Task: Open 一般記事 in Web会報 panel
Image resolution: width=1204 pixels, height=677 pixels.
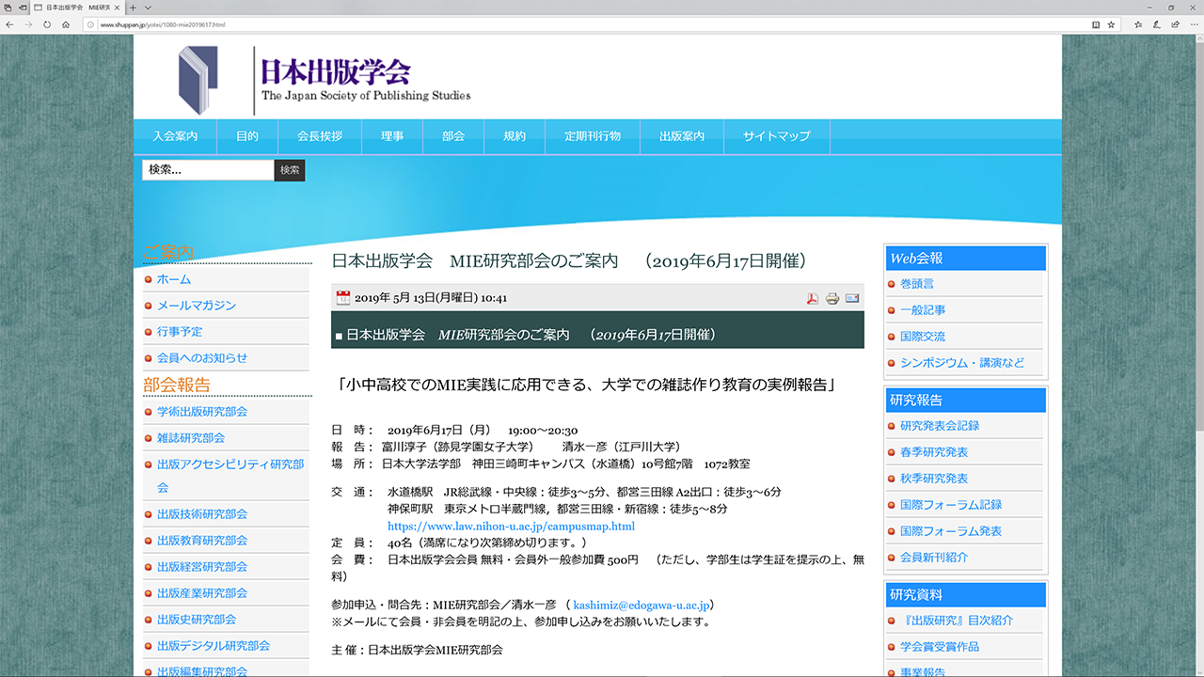Action: [x=923, y=310]
